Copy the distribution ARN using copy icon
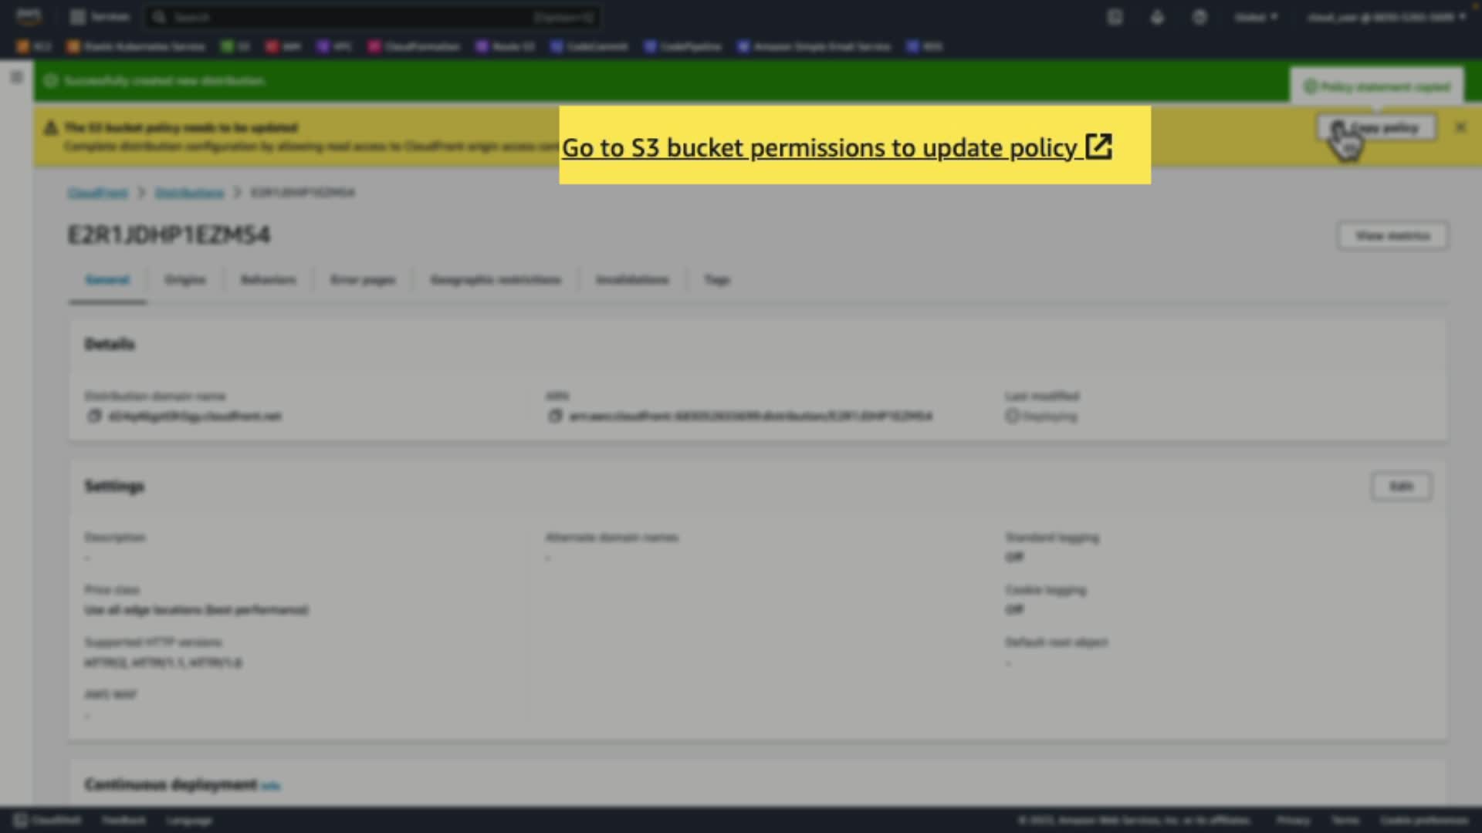Viewport: 1482px width, 833px height. (x=554, y=416)
